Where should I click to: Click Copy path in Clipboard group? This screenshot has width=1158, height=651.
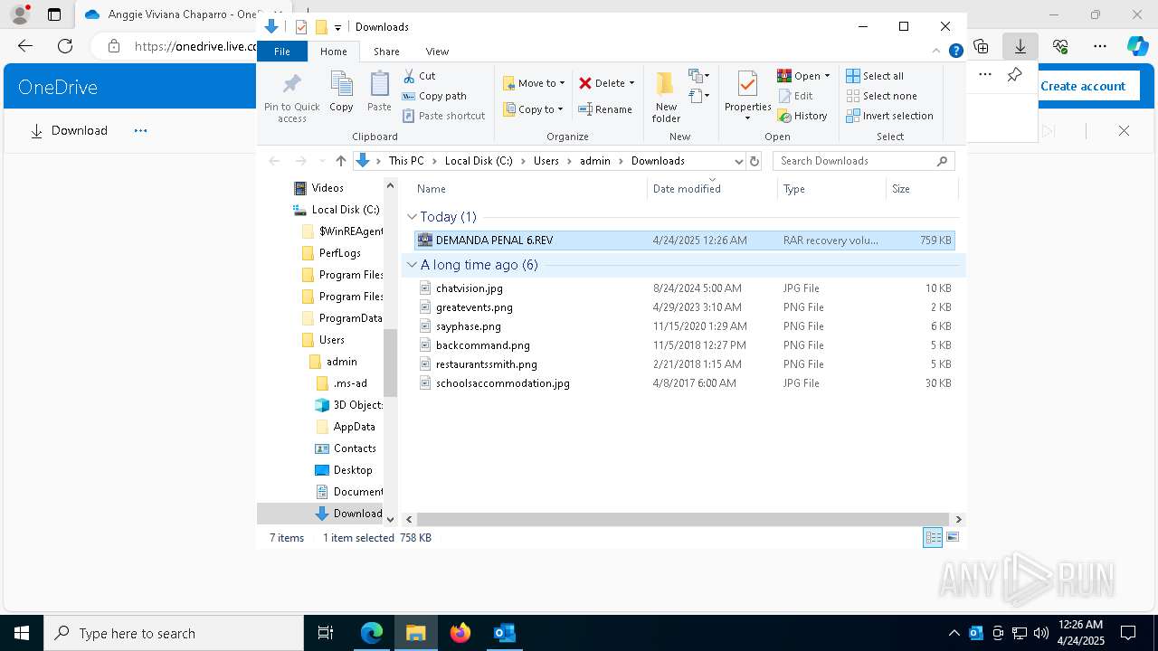pos(434,96)
